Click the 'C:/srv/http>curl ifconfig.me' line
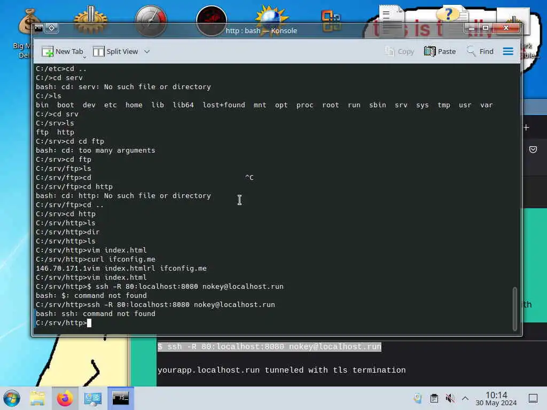 pos(95,259)
